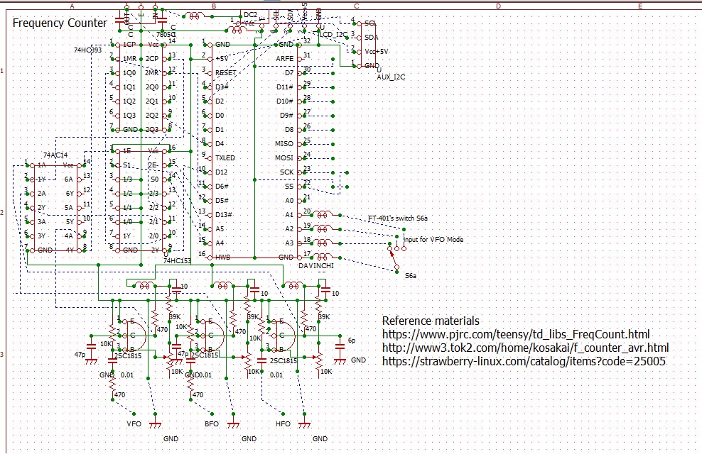Open the pjrc.com FreqCount reference link
This screenshot has width=702, height=454.
pos(516,334)
